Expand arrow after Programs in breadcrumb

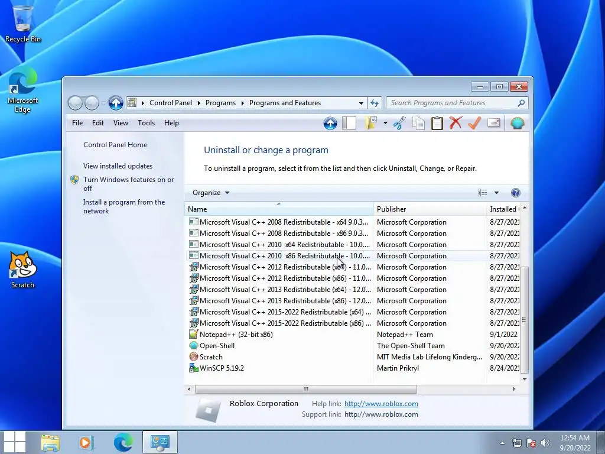tap(242, 103)
